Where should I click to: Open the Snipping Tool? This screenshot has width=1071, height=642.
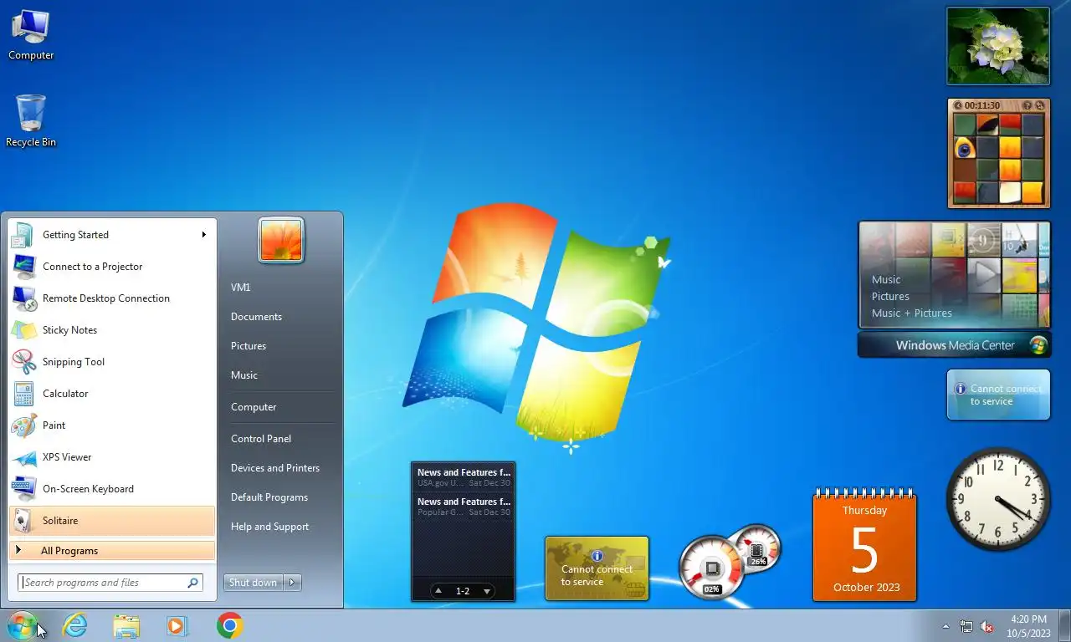tap(111, 362)
